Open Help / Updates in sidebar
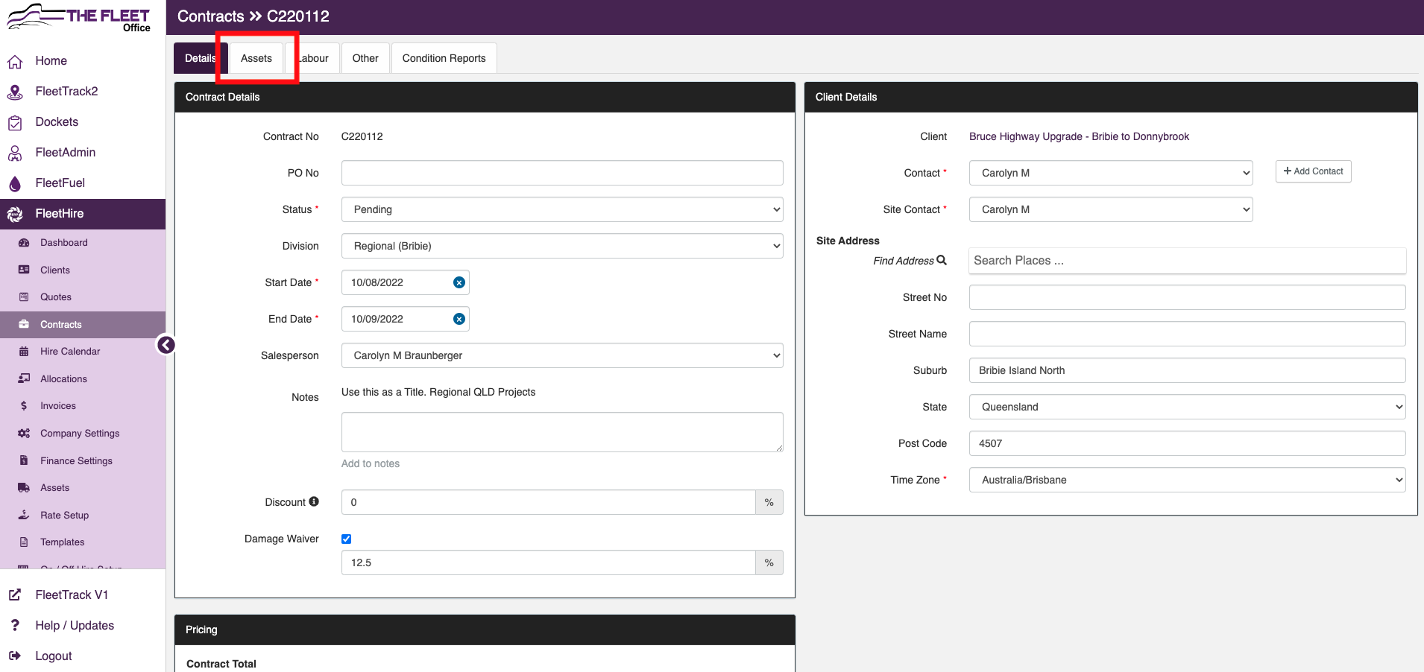This screenshot has width=1424, height=672. coord(75,626)
